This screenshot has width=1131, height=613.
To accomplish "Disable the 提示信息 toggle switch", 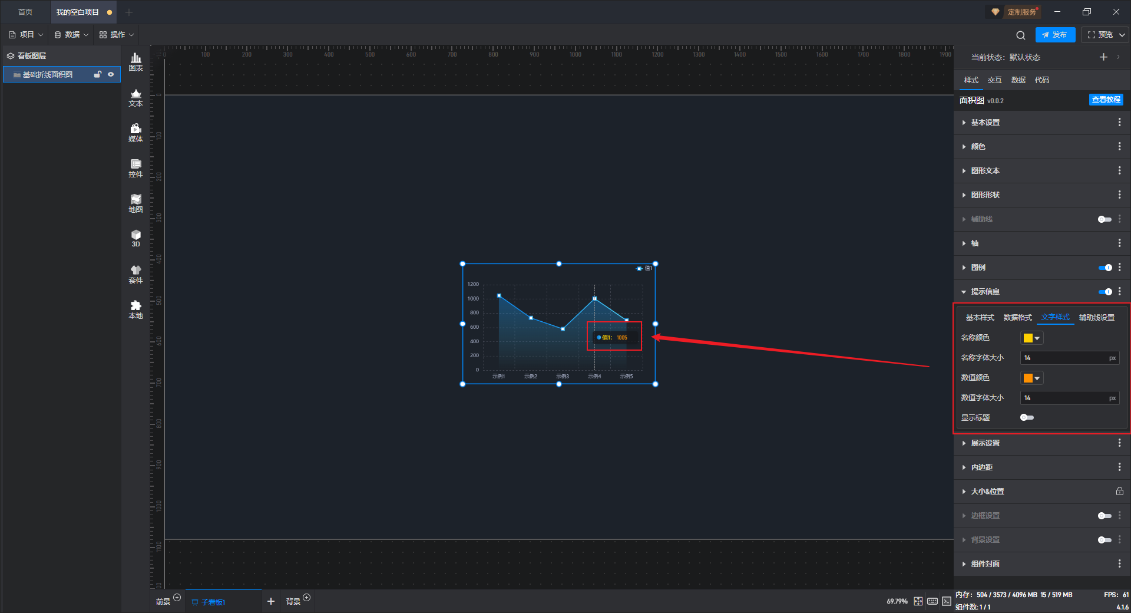I will click(1105, 292).
